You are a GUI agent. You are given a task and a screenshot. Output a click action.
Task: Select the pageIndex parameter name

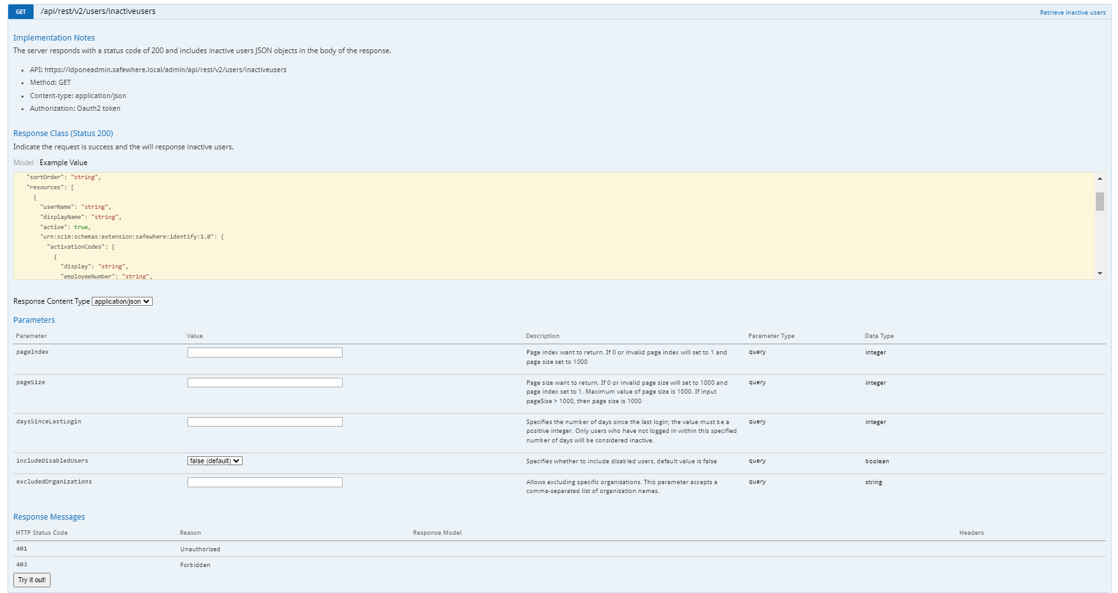[x=32, y=352]
